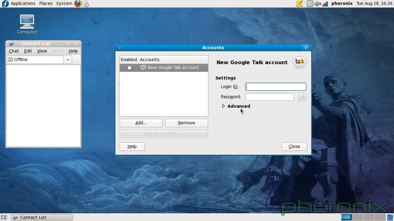394x221 pixels.
Task: Open the Places menu
Action: tap(46, 4)
